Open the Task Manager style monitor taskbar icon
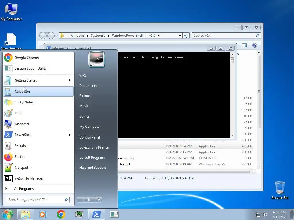 click(79, 214)
